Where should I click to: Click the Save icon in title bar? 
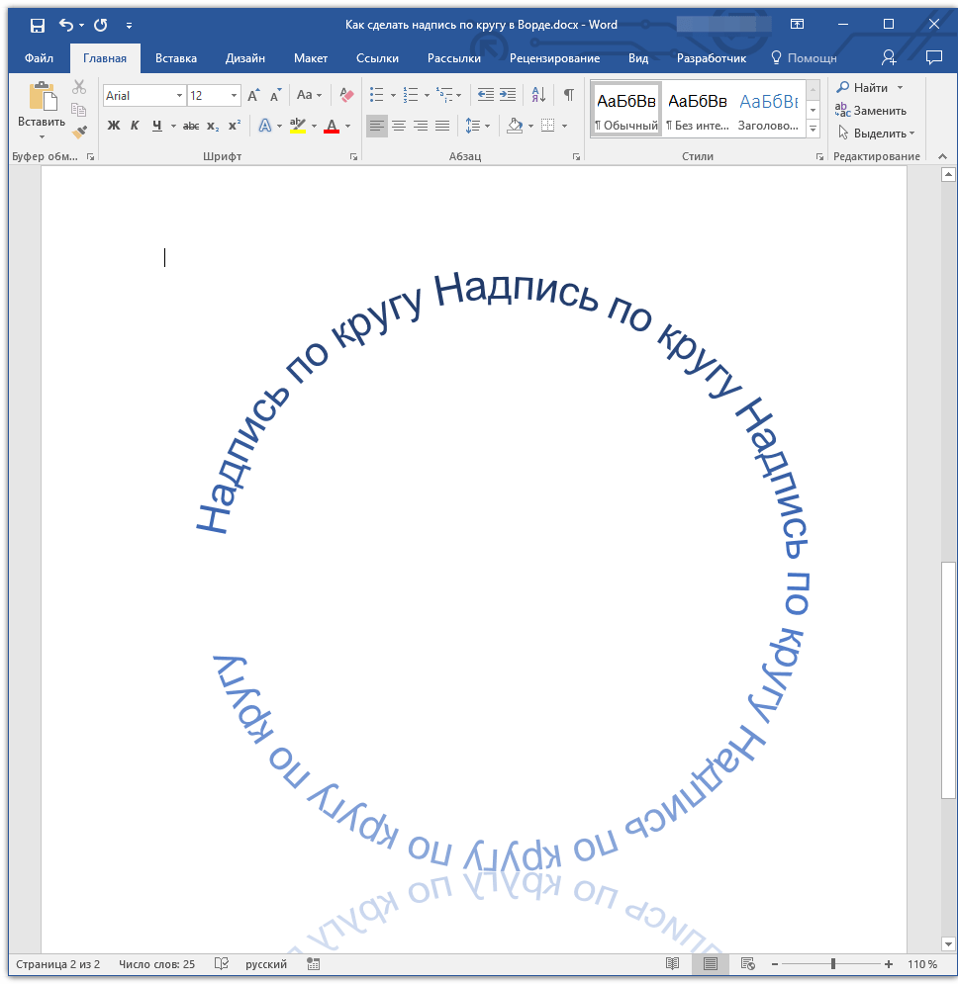[x=37, y=25]
